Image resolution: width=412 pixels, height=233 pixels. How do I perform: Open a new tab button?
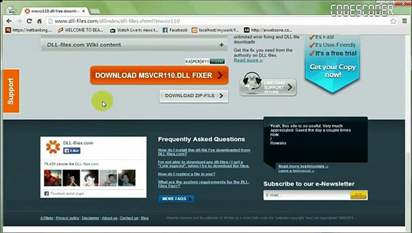[x=95, y=11]
